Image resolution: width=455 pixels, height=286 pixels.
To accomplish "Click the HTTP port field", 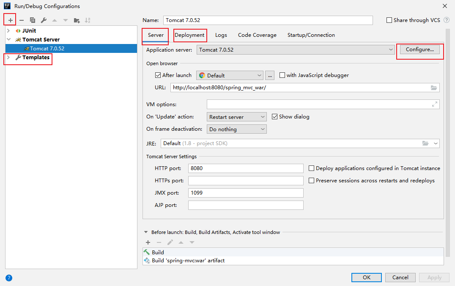I will click(x=246, y=168).
